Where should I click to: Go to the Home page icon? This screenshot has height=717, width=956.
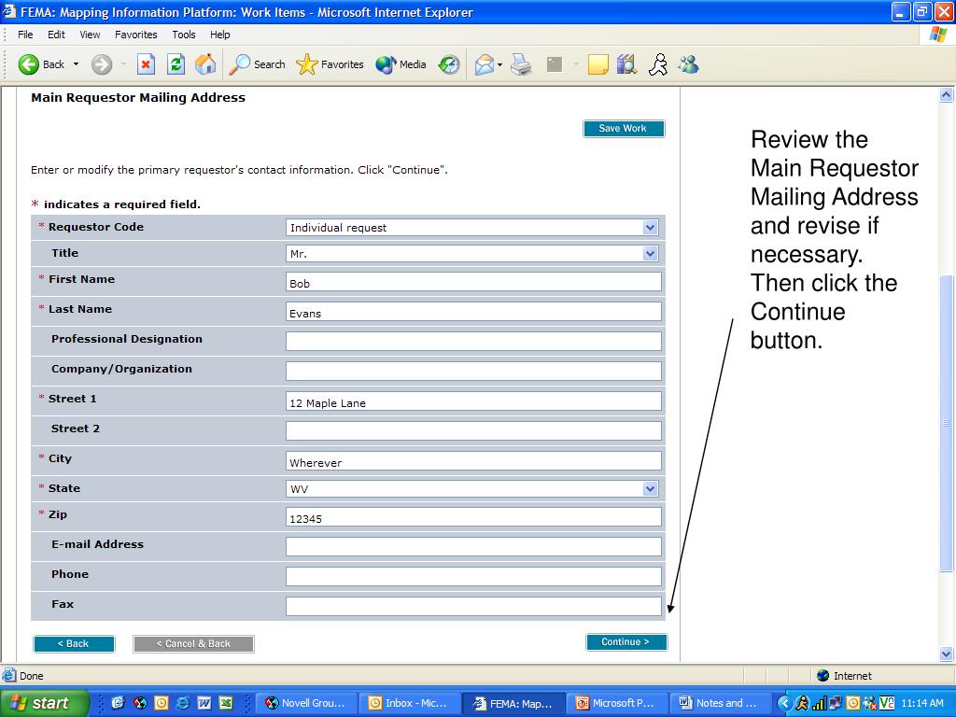coord(205,64)
